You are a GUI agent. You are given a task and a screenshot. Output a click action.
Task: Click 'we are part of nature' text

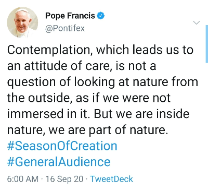(x=108, y=130)
